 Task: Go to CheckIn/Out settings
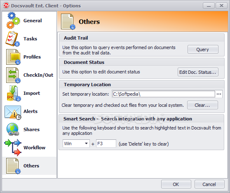38,75
